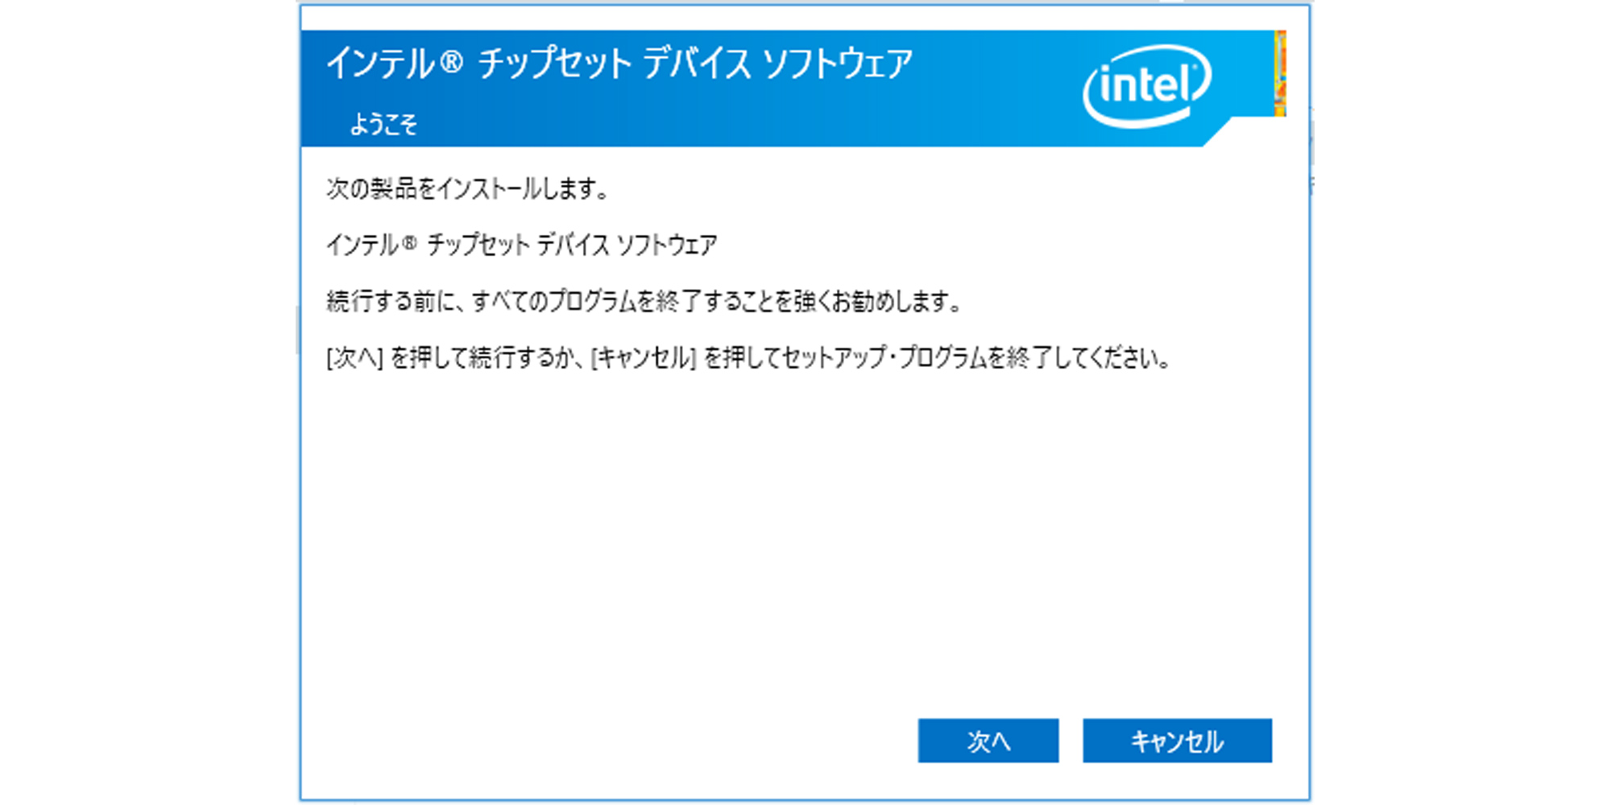Image resolution: width=1611 pixels, height=805 pixels.
Task: Click the orange strip at the header's right edge
Action: pyautogui.click(x=1280, y=73)
